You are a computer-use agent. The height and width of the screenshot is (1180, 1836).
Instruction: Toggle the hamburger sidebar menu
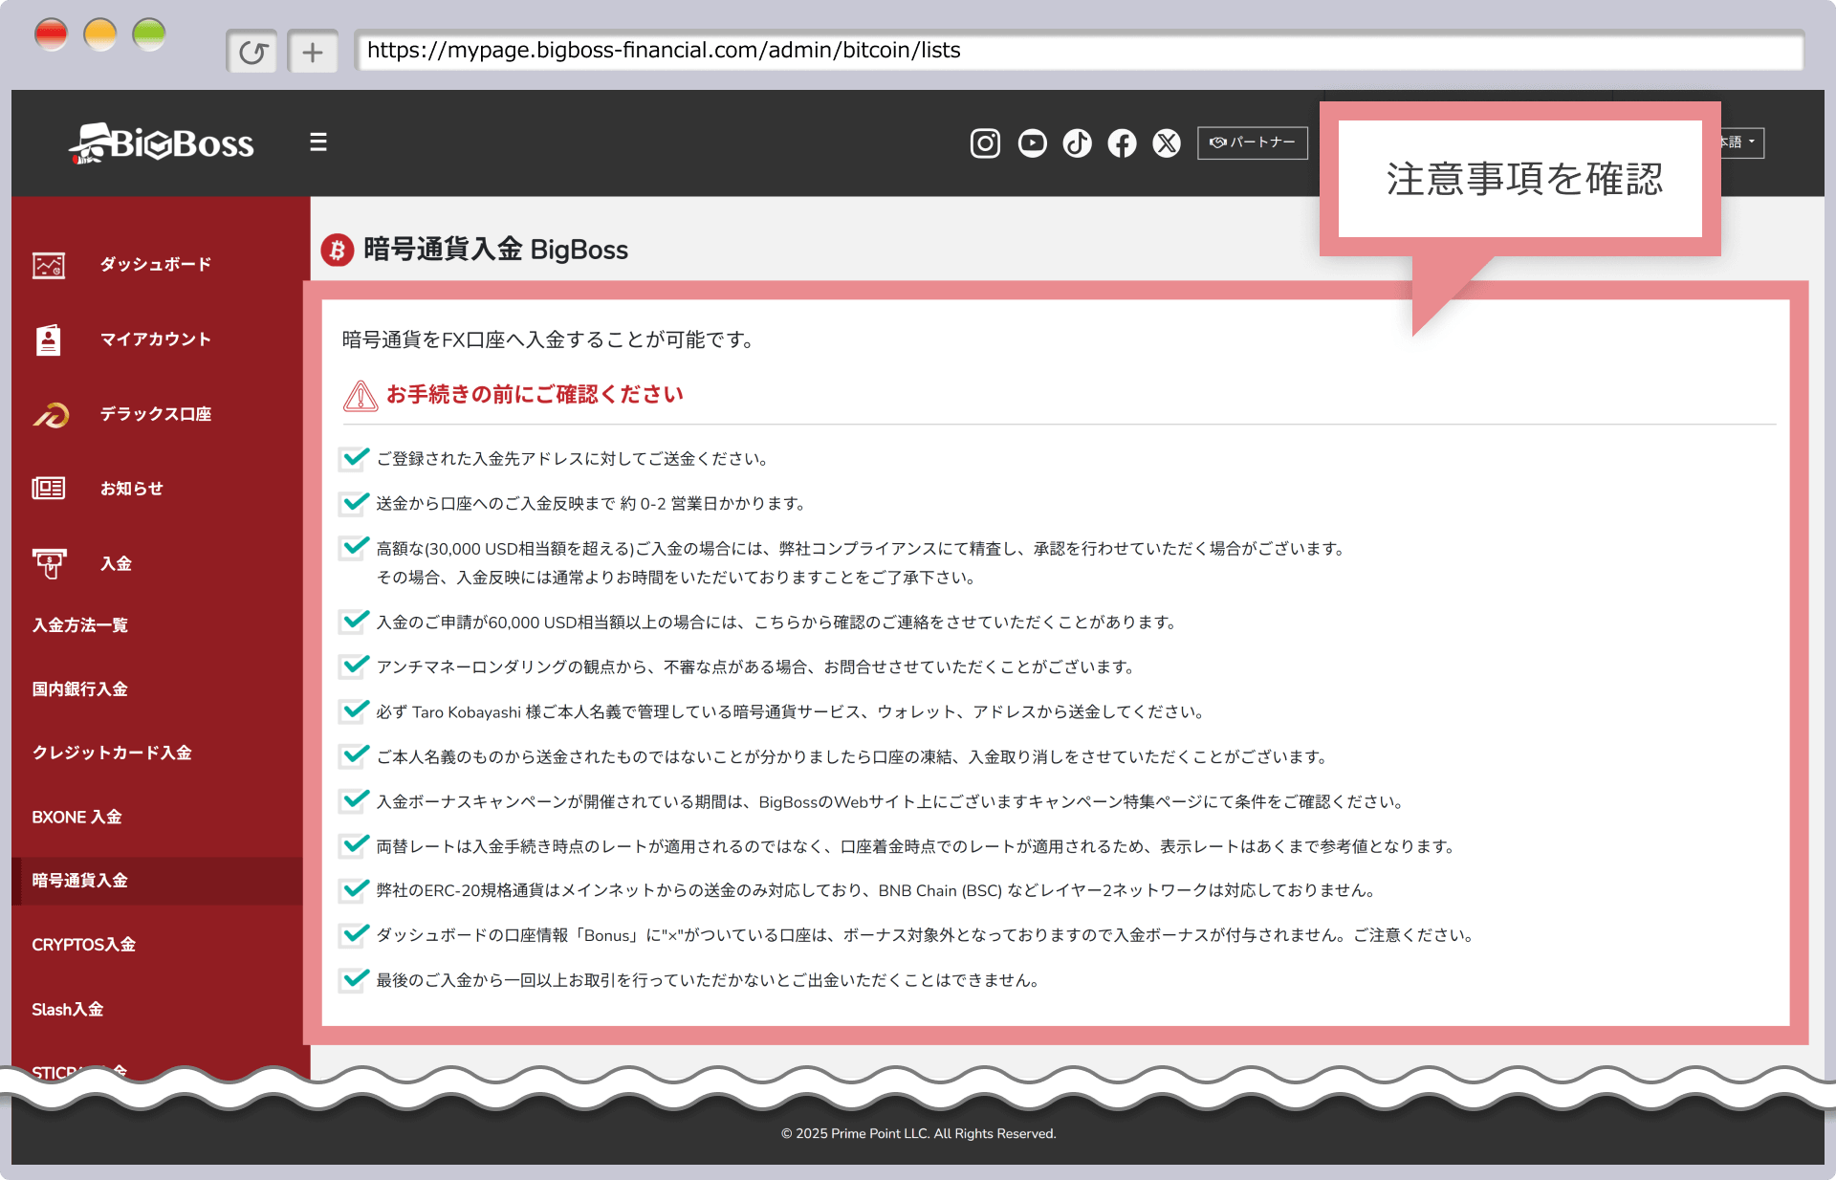click(x=318, y=142)
